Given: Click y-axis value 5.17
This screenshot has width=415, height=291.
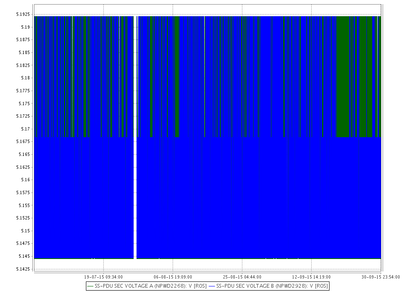Looking at the screenshot, I should click(25, 129).
